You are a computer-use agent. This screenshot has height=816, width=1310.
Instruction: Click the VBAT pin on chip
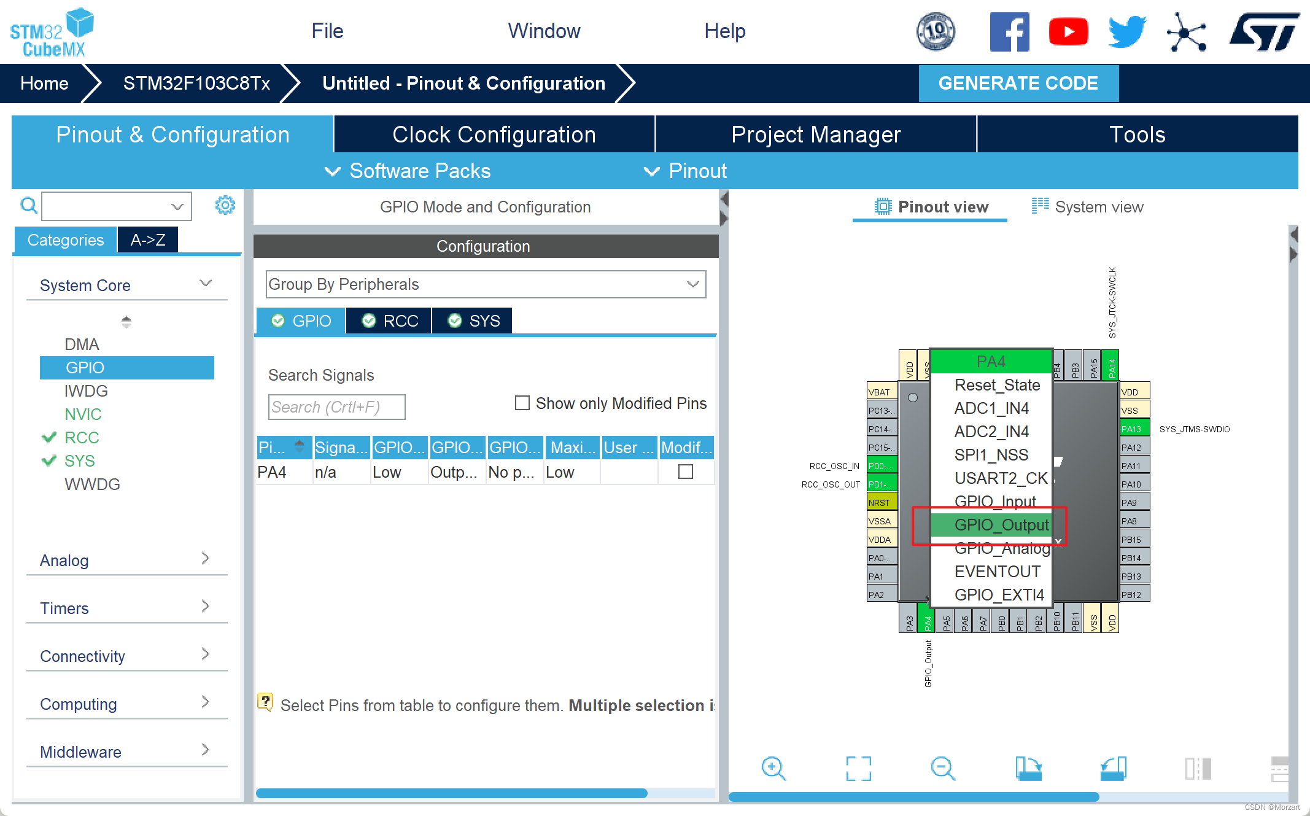coord(882,392)
